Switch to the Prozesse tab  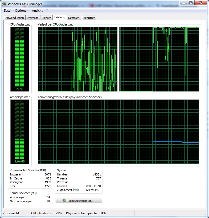[x=32, y=18]
